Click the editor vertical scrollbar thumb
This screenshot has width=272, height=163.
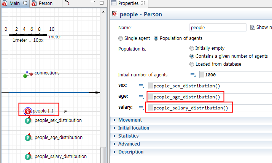pos(103,155)
